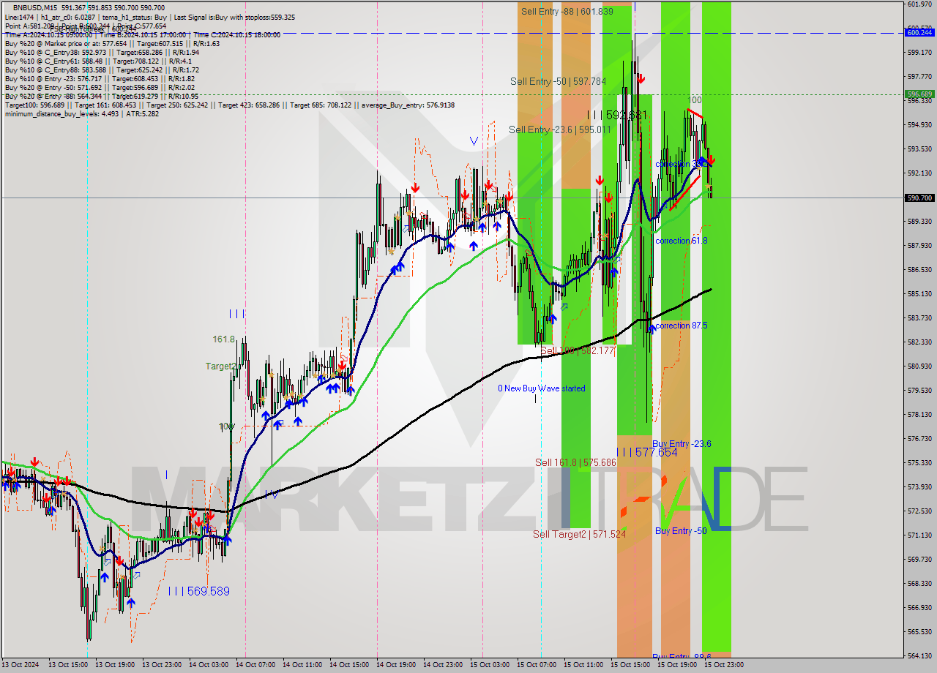Screen dimensions: 937x673
Task: Click the 'Sell Entry -23.6 | 595.011' label
Action: tap(559, 129)
